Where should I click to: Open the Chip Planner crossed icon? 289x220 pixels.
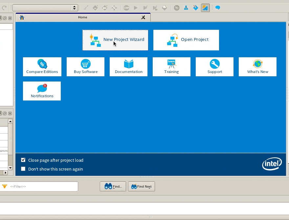114,8
